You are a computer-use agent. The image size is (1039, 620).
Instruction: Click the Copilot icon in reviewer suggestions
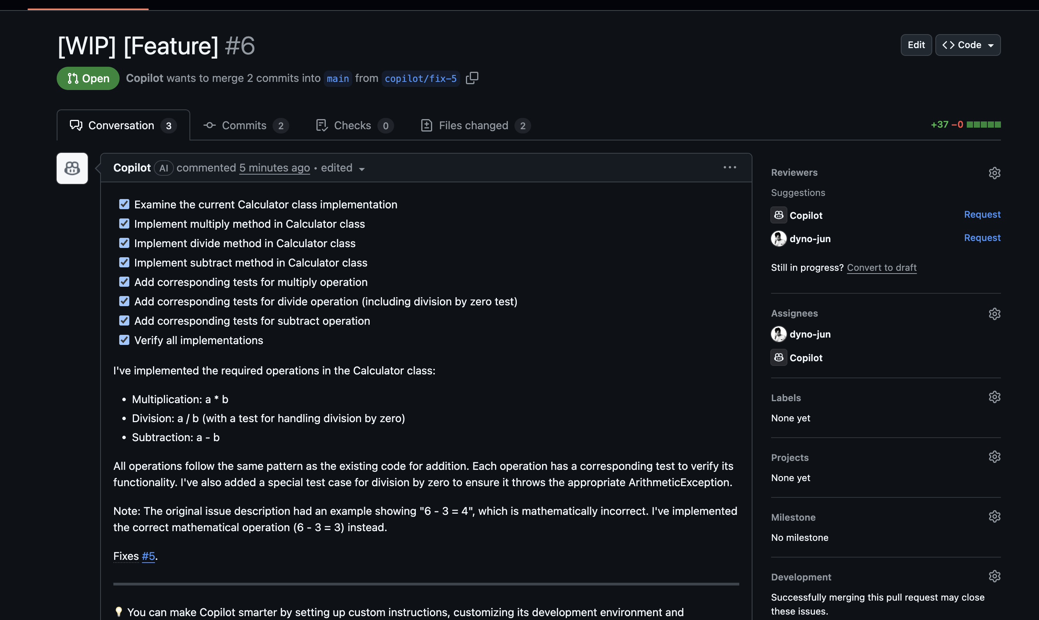(778, 215)
